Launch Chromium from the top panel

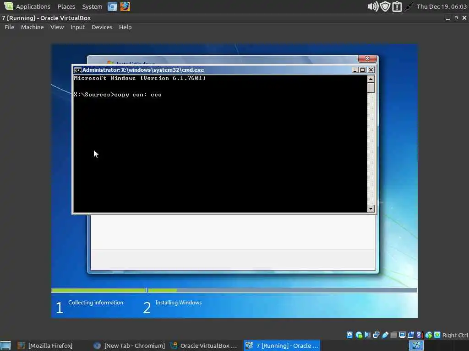112,6
